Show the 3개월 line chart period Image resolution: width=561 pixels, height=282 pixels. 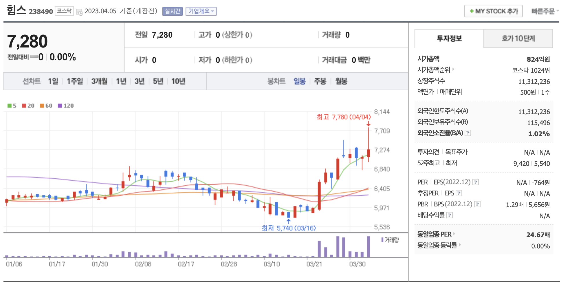click(99, 81)
